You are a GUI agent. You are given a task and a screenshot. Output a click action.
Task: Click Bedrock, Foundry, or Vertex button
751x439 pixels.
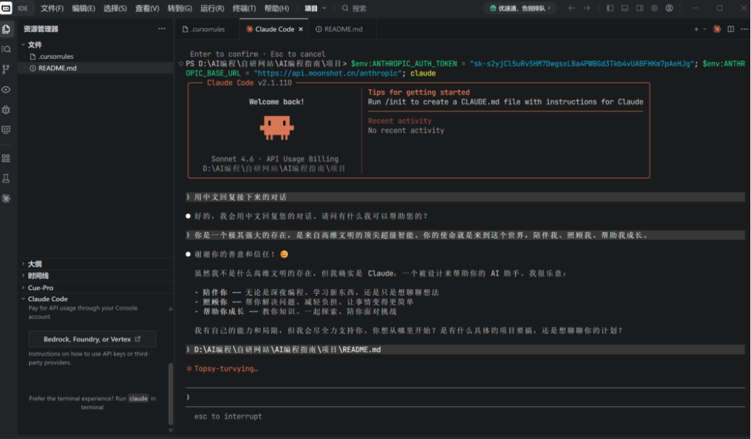(x=92, y=339)
